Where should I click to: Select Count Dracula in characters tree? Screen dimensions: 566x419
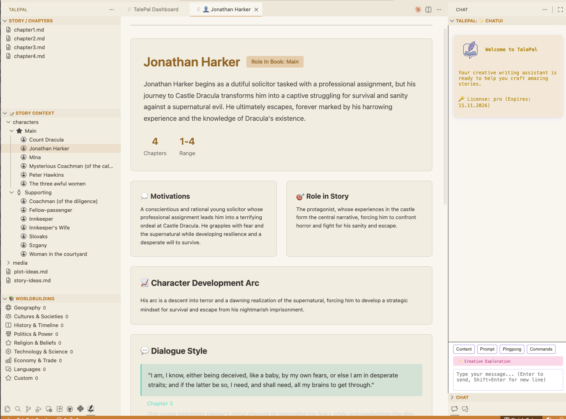[46, 140]
